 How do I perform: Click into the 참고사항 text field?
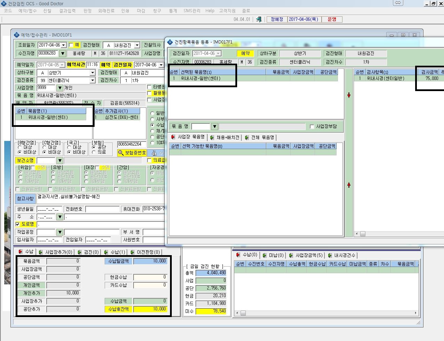(100, 198)
